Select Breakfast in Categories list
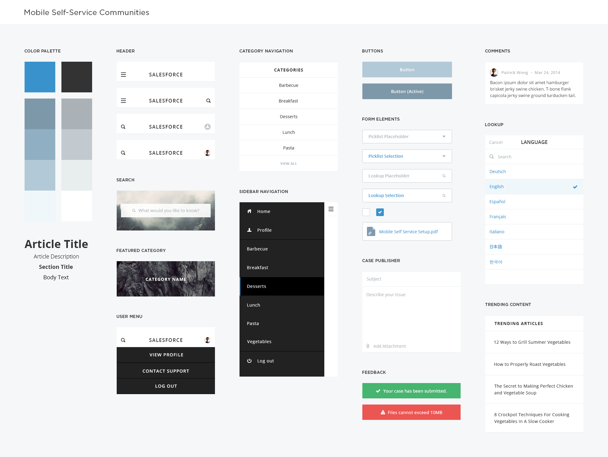 (289, 101)
